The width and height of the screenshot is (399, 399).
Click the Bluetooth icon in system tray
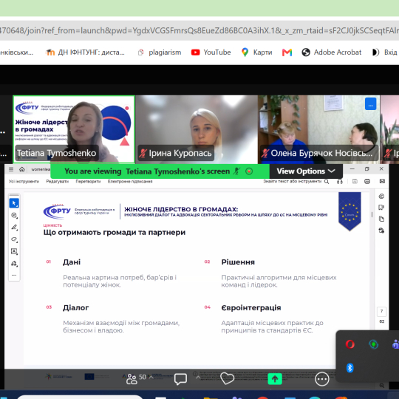(350, 368)
